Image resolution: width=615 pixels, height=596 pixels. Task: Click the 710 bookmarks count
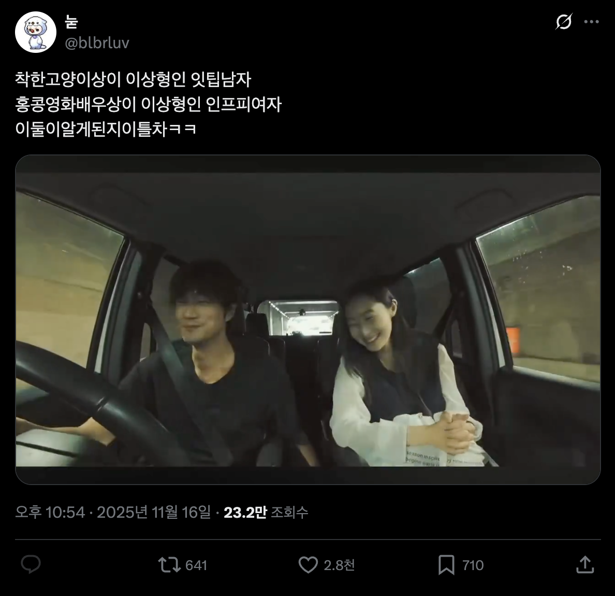[473, 565]
